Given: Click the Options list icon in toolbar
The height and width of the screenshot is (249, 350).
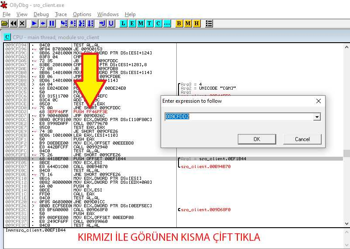Looking at the screenshot, I should [x=209, y=23].
